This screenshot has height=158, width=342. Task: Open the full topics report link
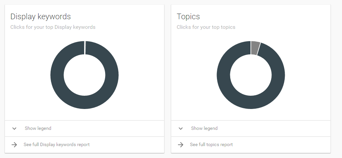point(211,145)
